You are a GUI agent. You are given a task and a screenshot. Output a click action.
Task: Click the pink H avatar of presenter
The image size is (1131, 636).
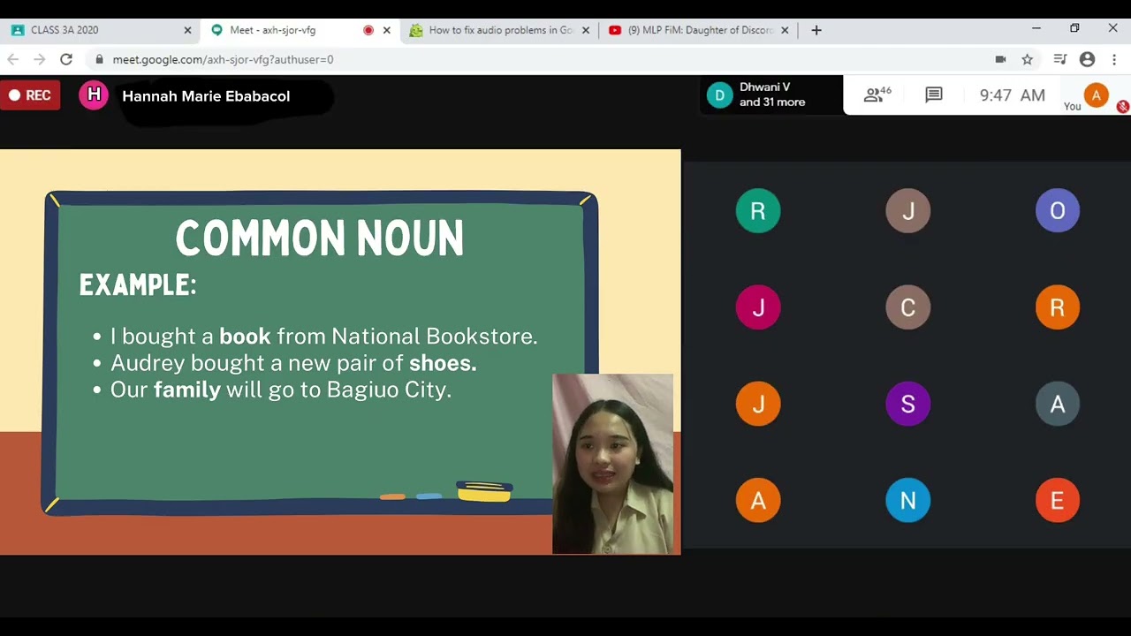[x=94, y=95]
